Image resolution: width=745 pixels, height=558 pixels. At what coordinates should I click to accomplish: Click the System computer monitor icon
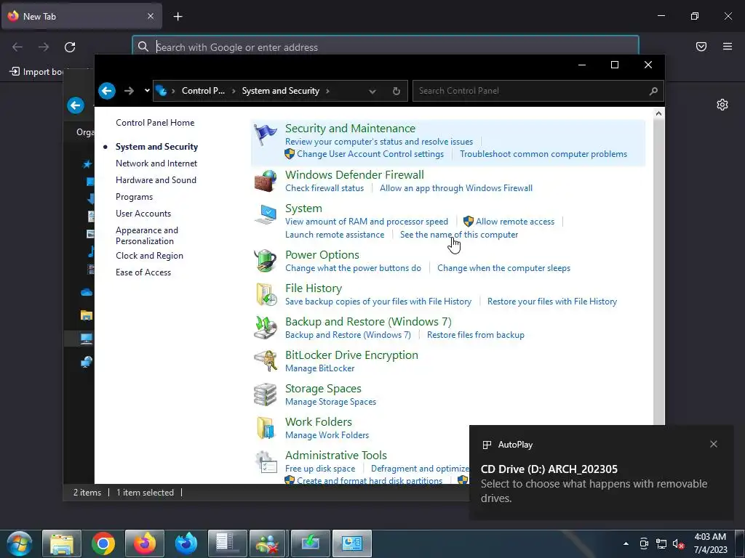click(265, 214)
